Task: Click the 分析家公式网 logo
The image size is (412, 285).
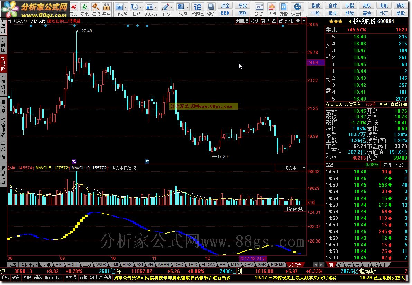Action: tap(35, 9)
